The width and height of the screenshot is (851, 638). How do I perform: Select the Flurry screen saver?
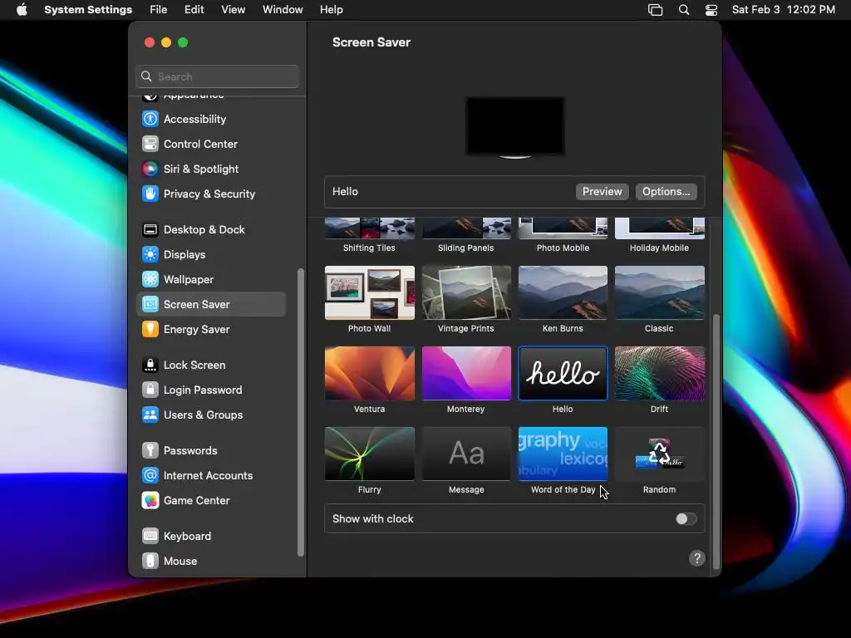(x=370, y=454)
